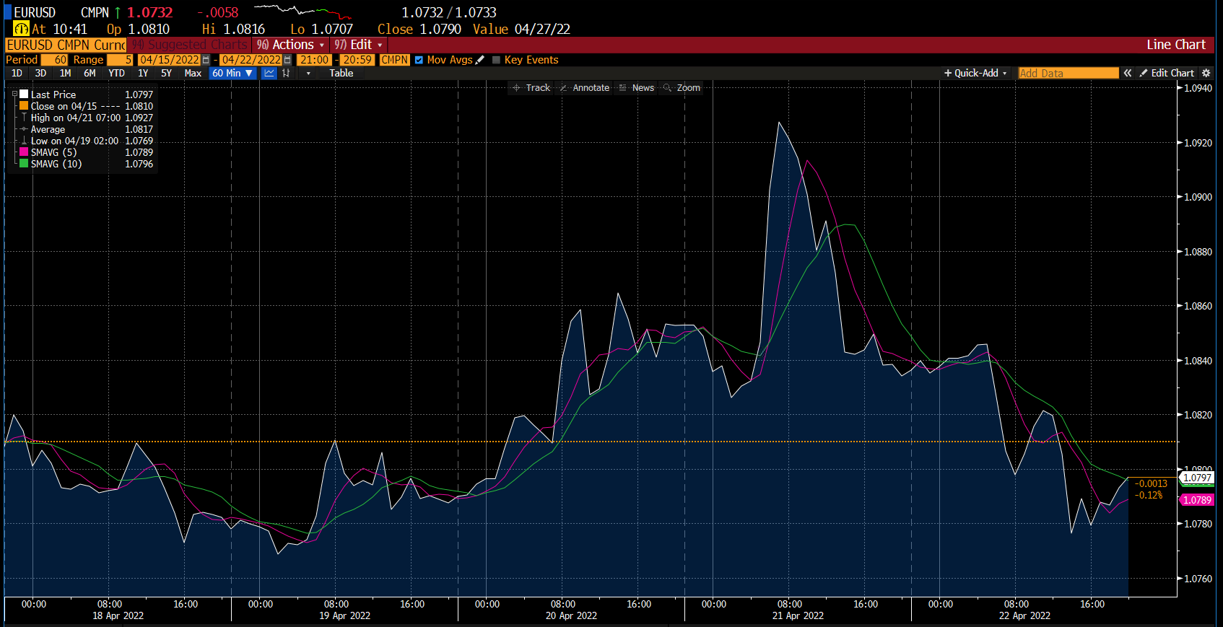
Task: Enable the Key Events checkbox
Action: (496, 60)
